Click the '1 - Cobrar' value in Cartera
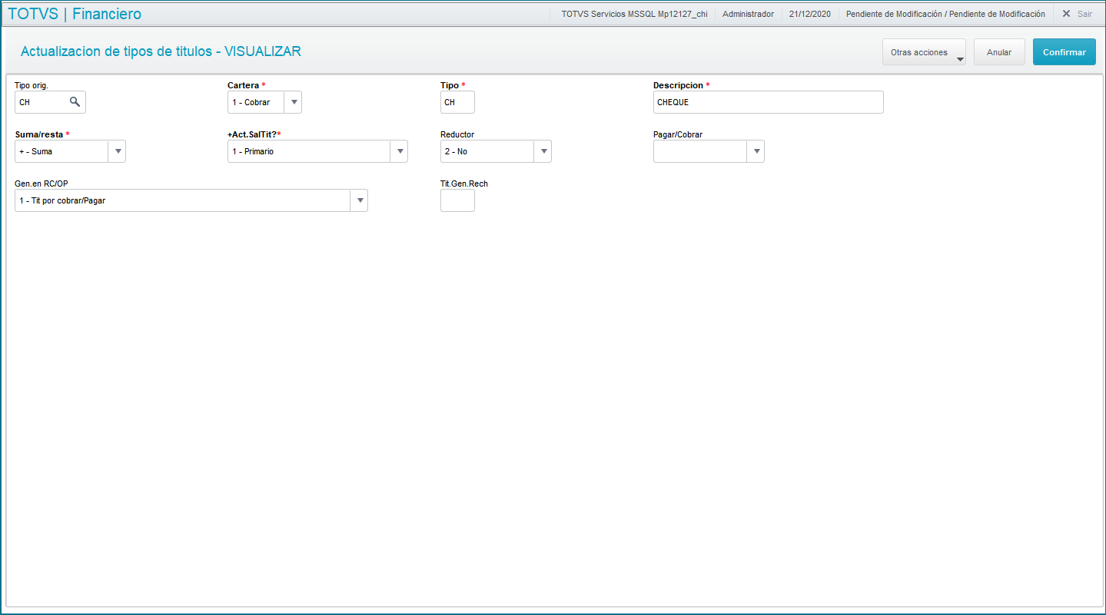 click(251, 102)
